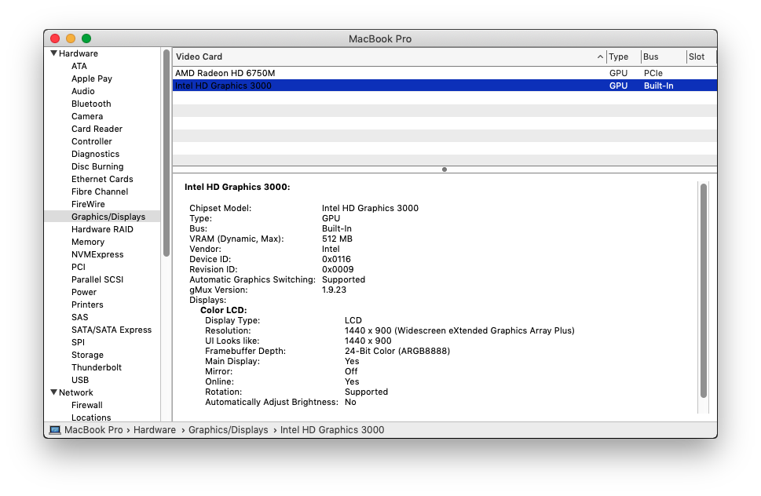761x496 pixels.
Task: Select the Intel HD Graphics 3000 row
Action: pyautogui.click(x=445, y=86)
